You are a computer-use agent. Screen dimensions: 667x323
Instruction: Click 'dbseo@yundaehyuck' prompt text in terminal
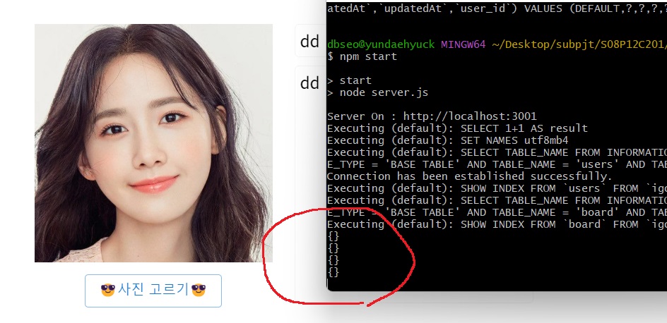381,44
